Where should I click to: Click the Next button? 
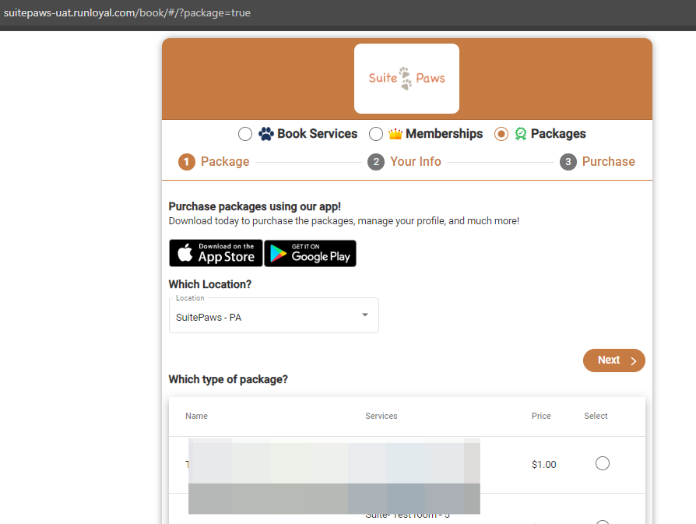click(x=614, y=360)
